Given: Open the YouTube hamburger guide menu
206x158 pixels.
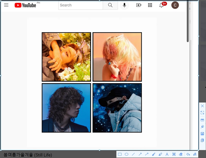Looking at the screenshot, I should click(x=6, y=5).
